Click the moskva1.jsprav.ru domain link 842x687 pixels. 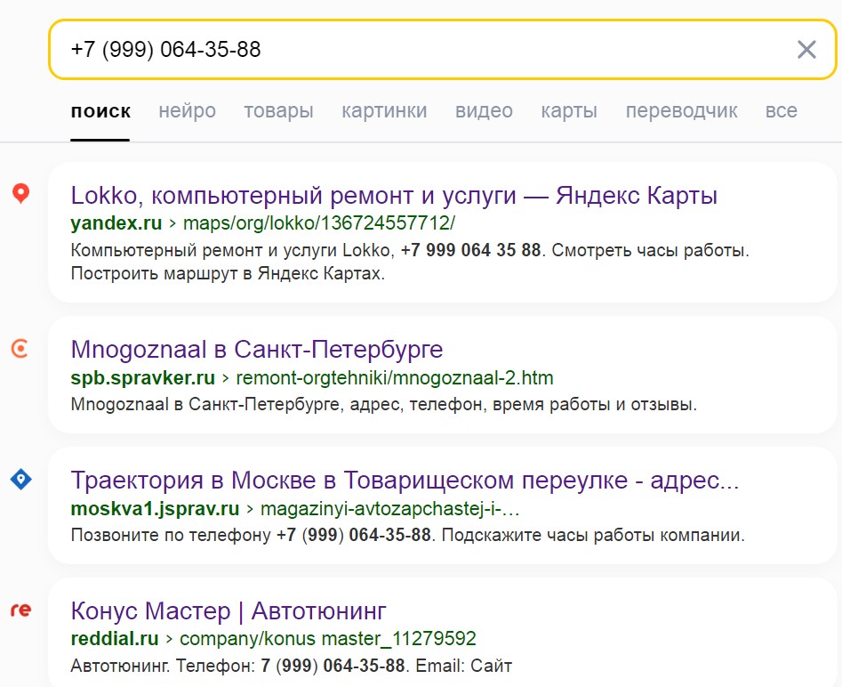[x=155, y=508]
